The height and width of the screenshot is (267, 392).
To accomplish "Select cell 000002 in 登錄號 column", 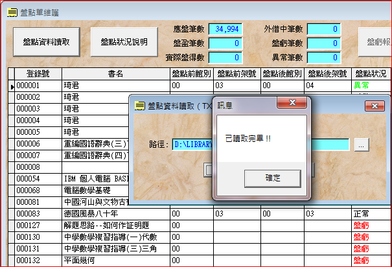I will (x=38, y=97).
